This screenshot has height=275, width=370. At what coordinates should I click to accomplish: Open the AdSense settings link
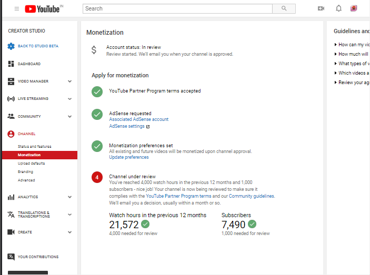[x=127, y=126]
